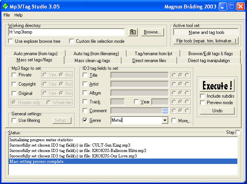Viewport: 247px width, 184px height.
Task: Switch to Auto tag (from filenames) tab
Action: (x=96, y=54)
